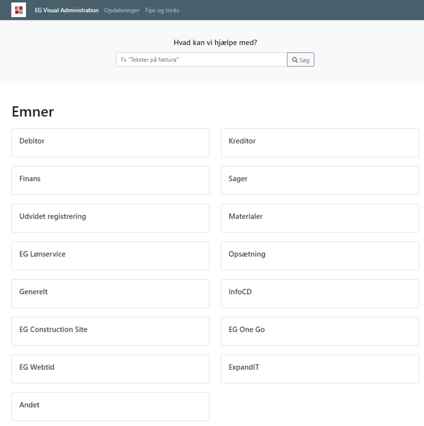Open the Finans topic
Image resolution: width=424 pixels, height=426 pixels.
110,180
